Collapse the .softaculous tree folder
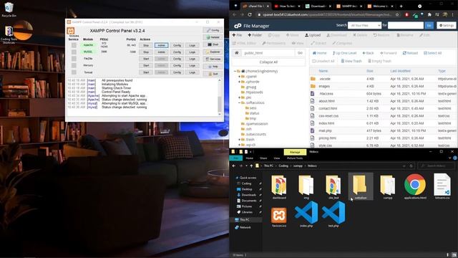Image resolution: width=458 pixels, height=258 pixels. point(239,102)
